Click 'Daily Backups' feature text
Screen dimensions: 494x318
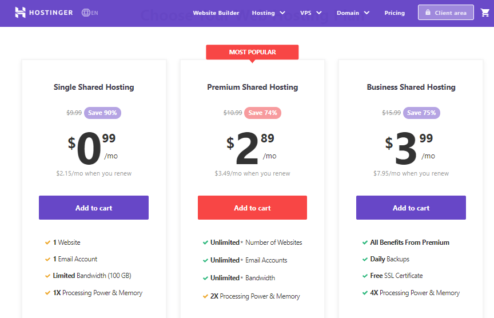coord(390,259)
